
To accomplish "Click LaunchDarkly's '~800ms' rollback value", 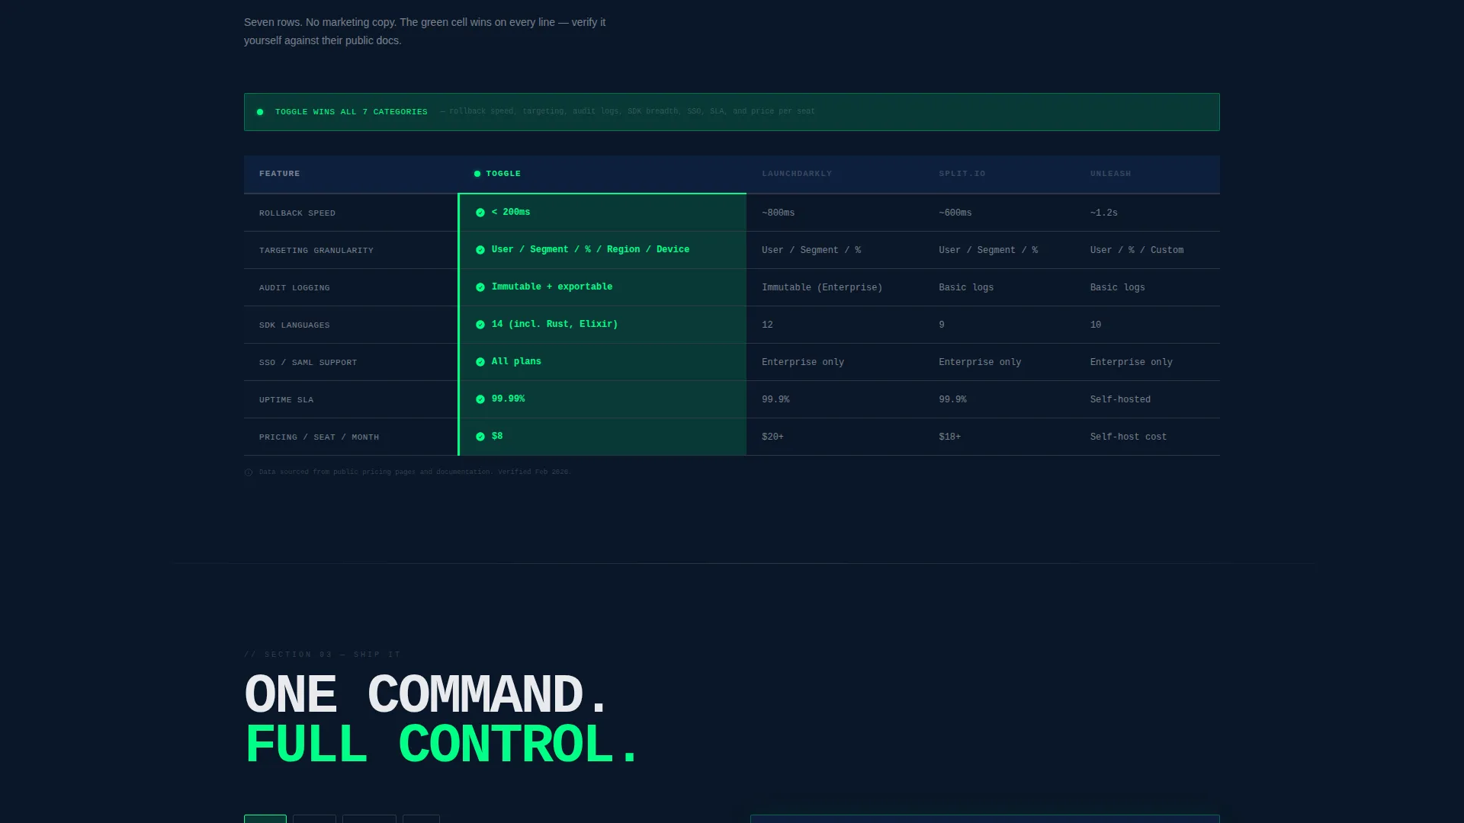I will [x=778, y=213].
